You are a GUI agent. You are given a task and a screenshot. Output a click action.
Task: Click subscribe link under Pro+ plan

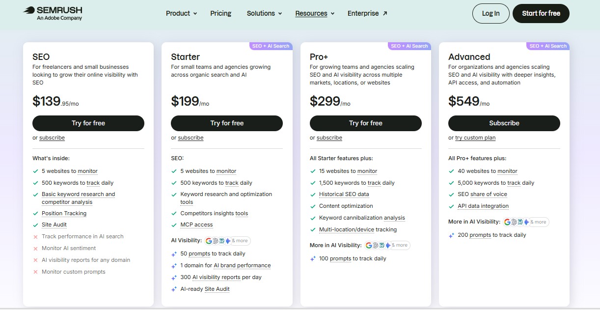(x=329, y=138)
